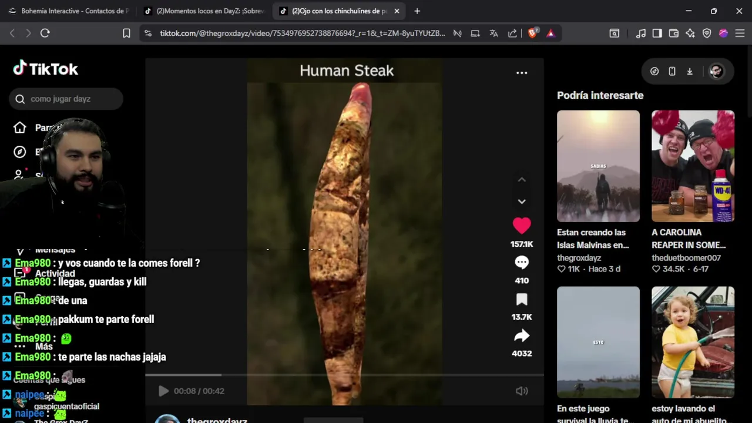Open the thegroxdayz creator link
Image resolution: width=752 pixels, height=423 pixels.
point(579,258)
